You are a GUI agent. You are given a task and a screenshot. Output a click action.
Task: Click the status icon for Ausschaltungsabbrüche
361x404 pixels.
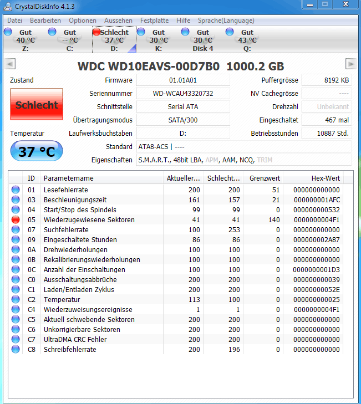(16, 279)
